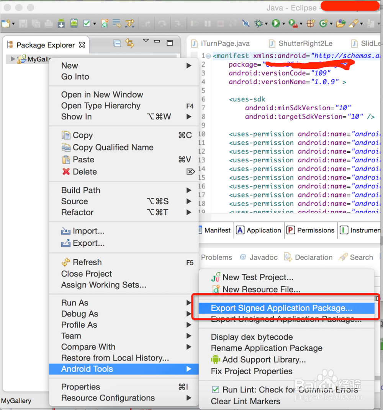
Task: Switch to the ITurnPage.java editor tab
Action: coord(221,43)
